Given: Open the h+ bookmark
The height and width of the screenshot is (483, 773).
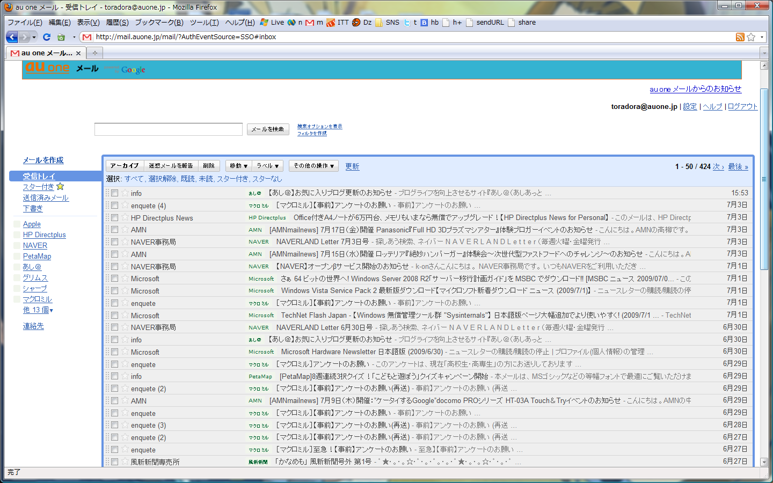Looking at the screenshot, I should 452,23.
